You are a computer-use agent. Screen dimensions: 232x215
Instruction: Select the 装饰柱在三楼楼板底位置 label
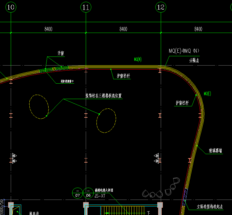pos(103,96)
